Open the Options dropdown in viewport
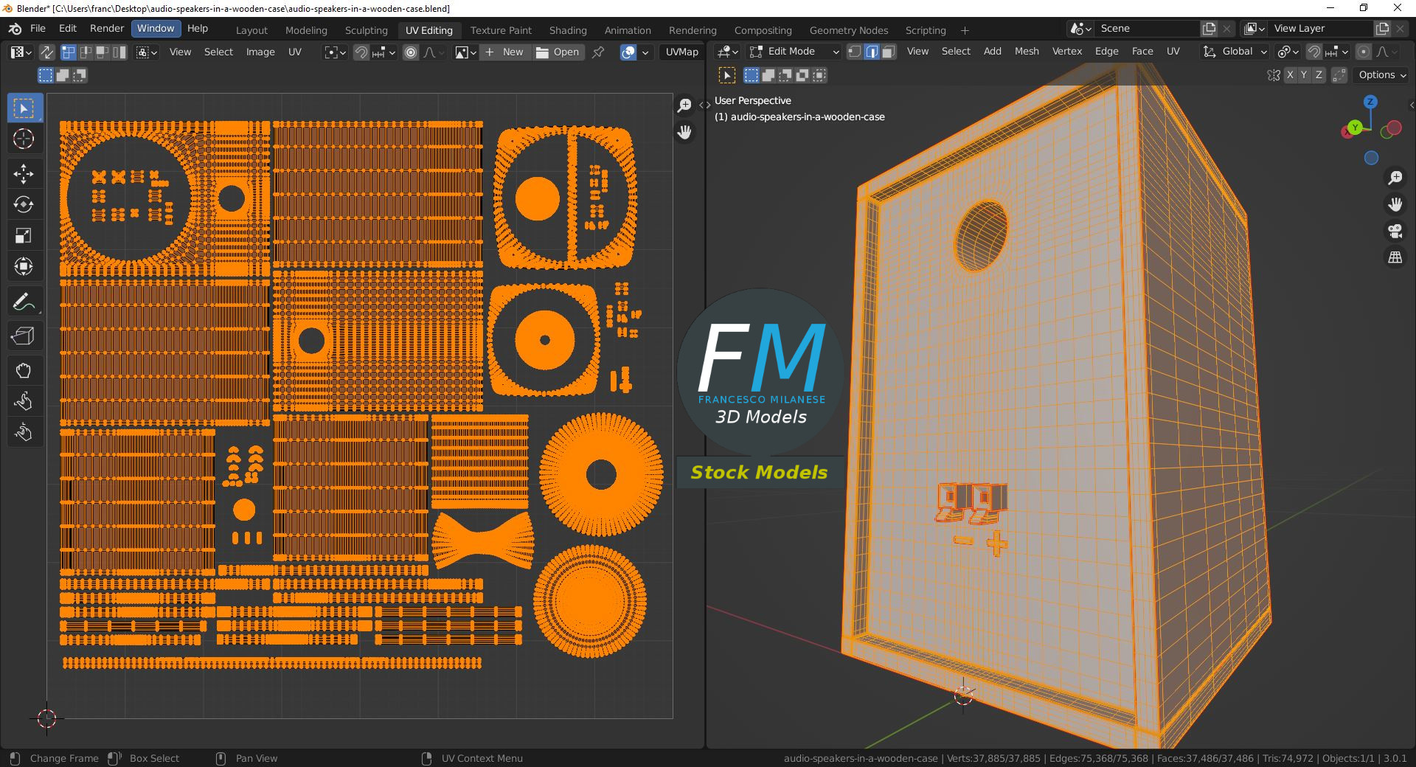 [x=1382, y=75]
